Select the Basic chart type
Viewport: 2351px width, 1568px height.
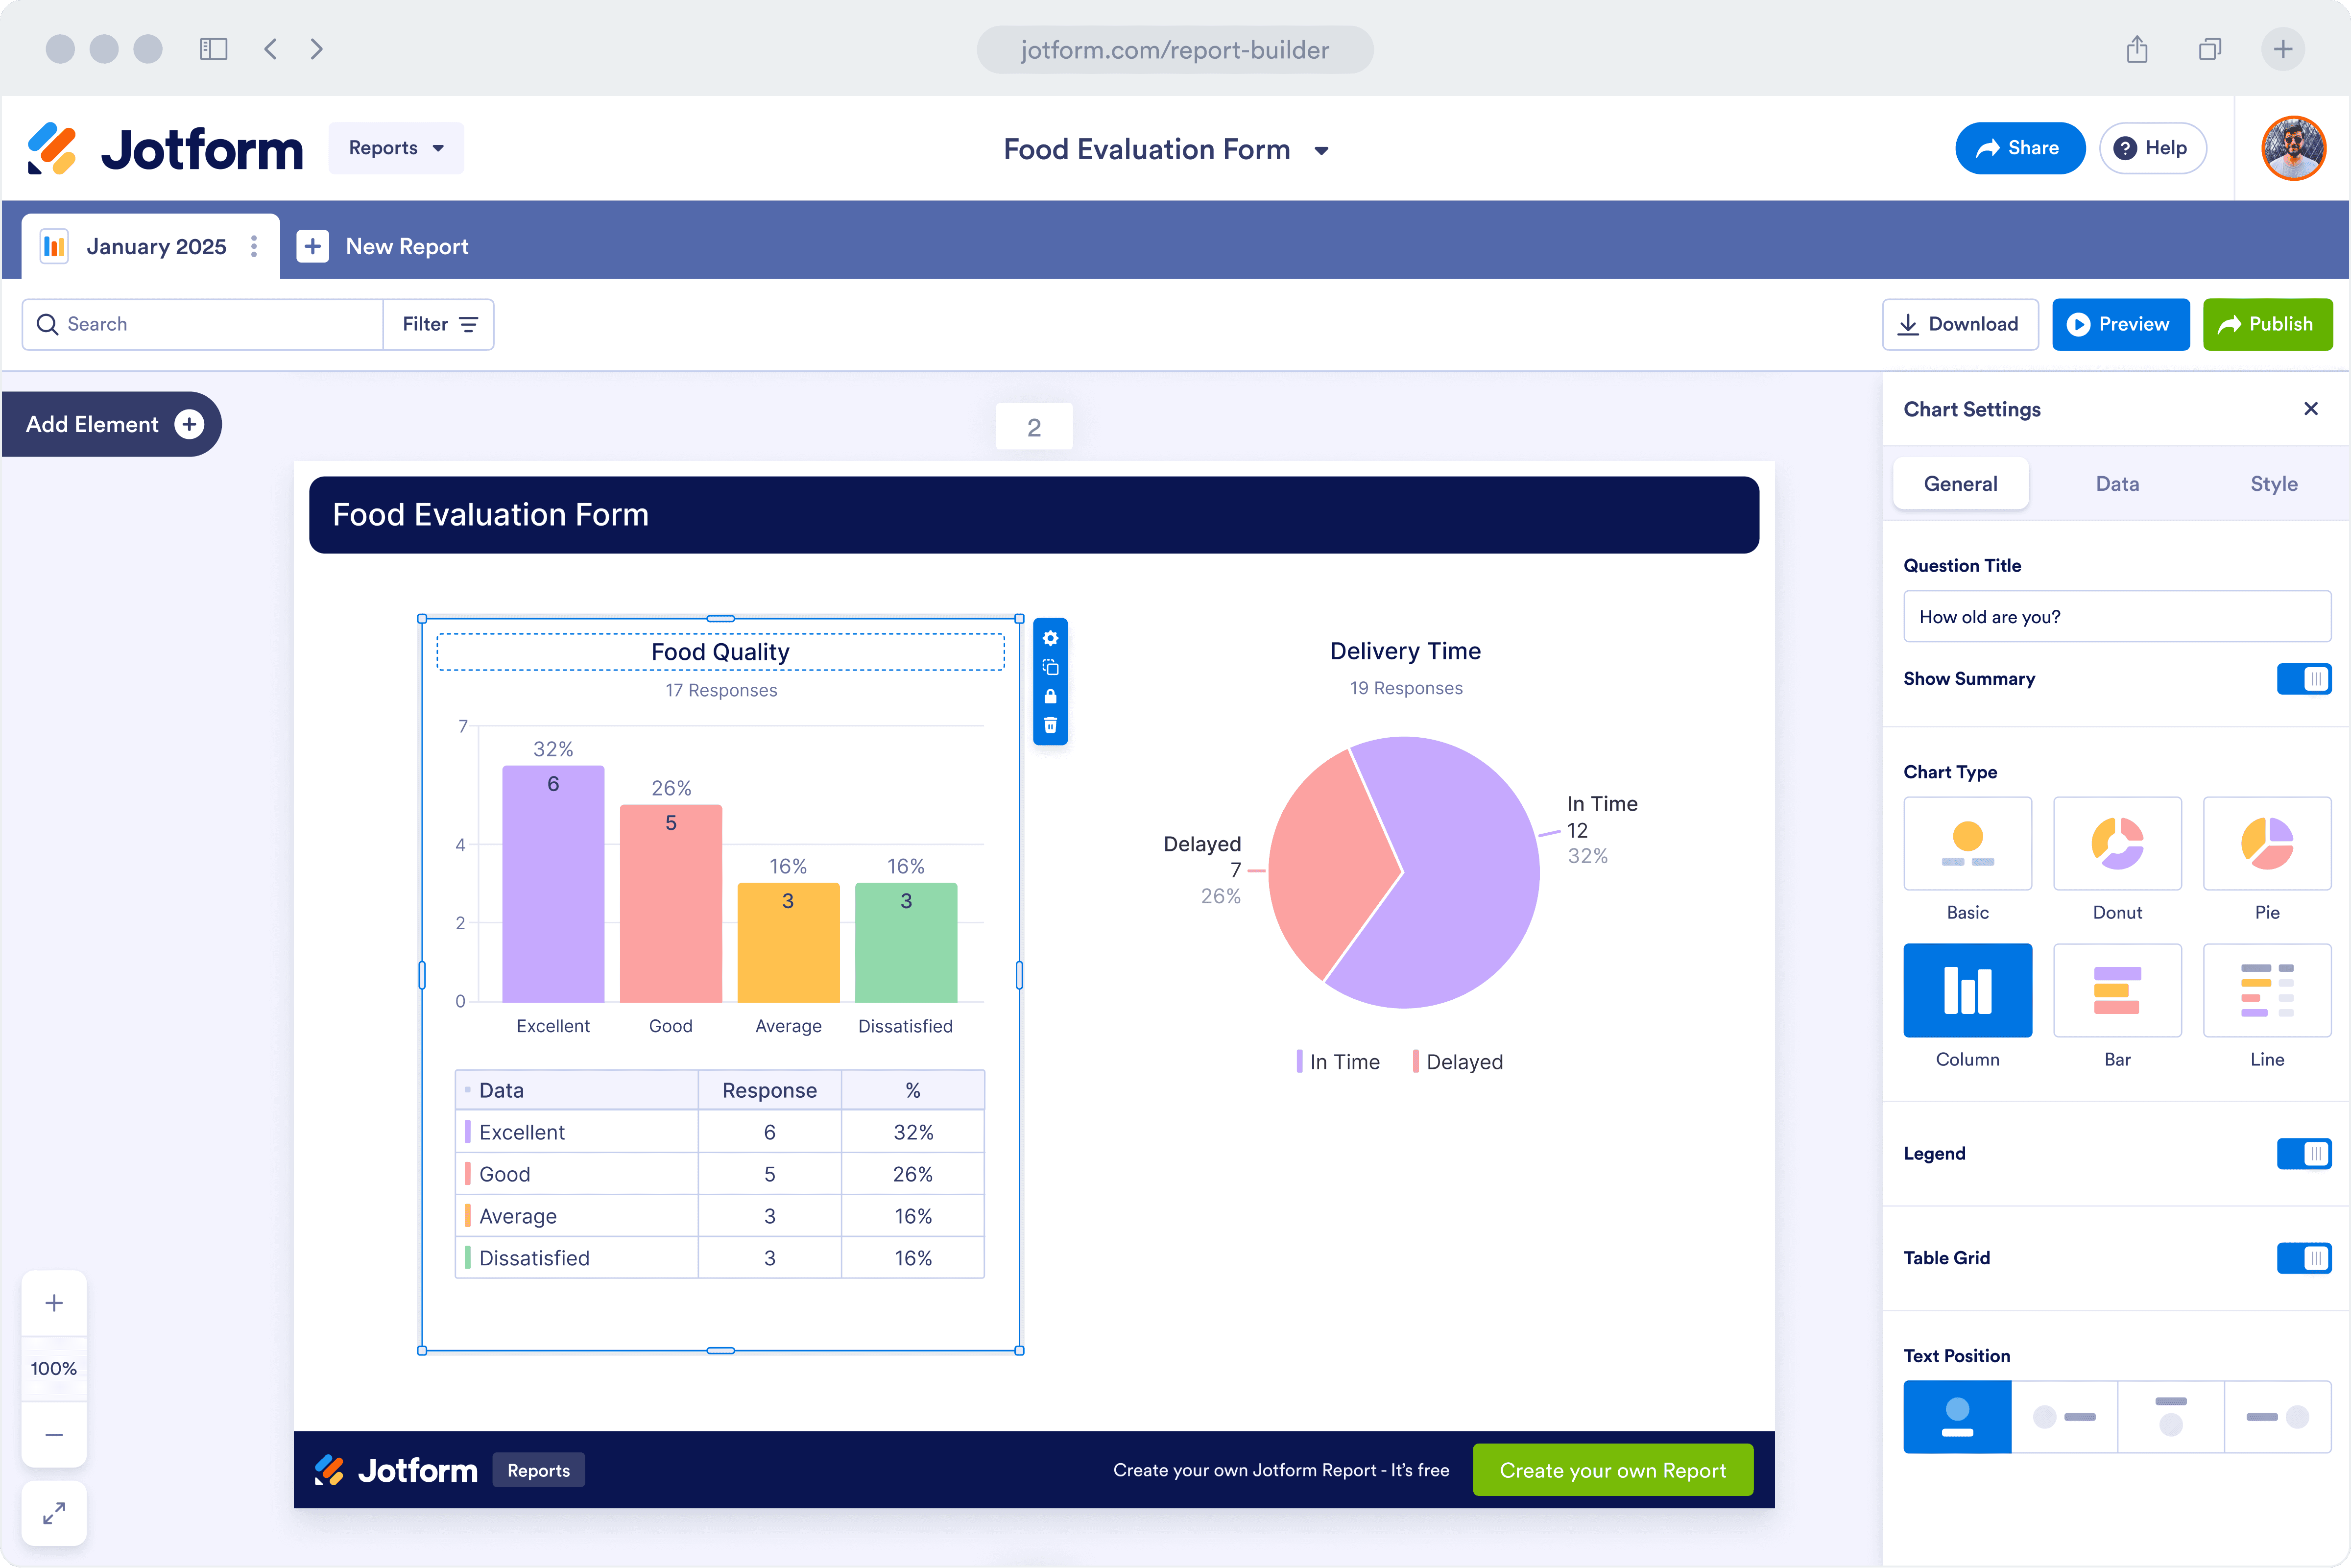click(x=1967, y=843)
